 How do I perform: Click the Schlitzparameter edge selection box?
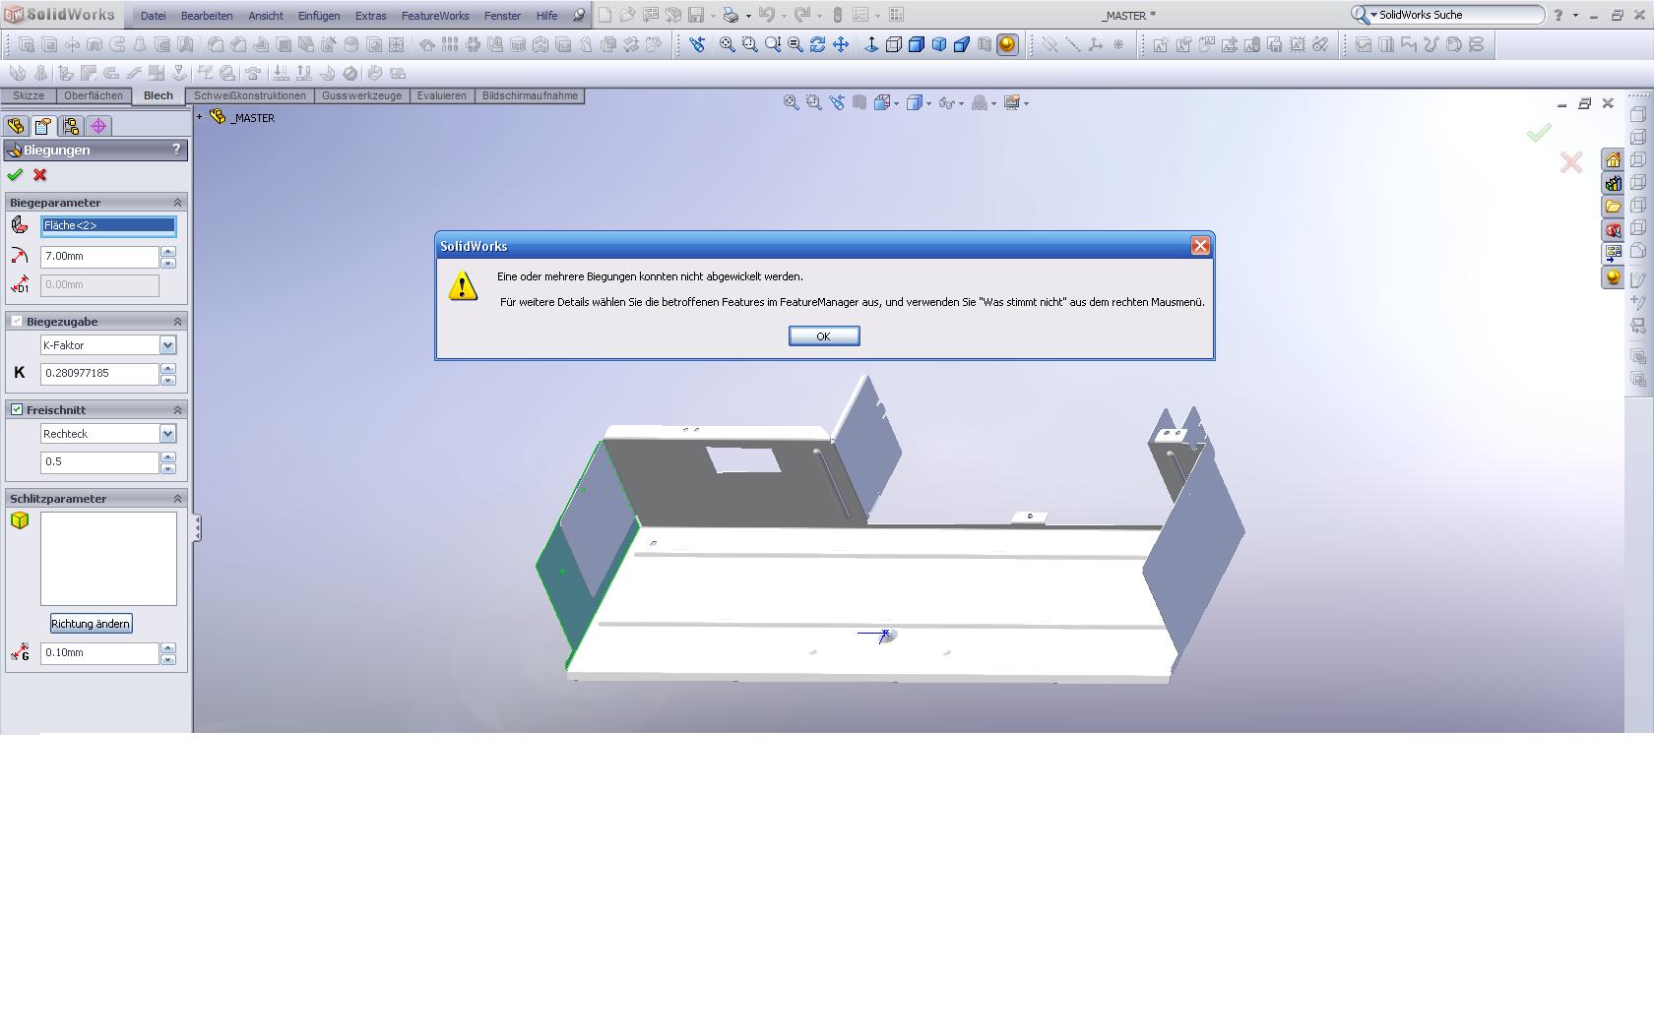tap(108, 559)
